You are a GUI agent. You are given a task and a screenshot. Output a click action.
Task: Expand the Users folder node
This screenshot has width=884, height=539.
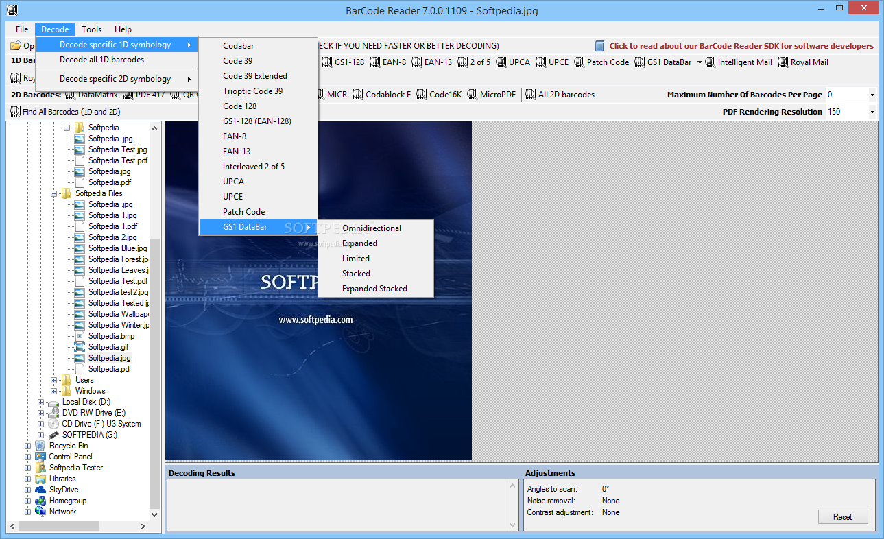[54, 380]
